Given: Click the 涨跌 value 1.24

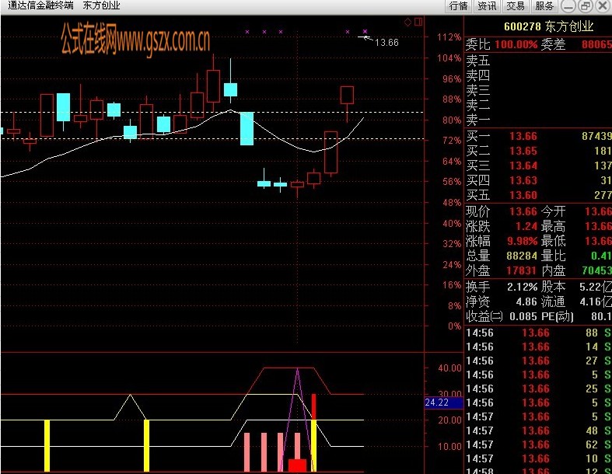Looking at the screenshot, I should (x=526, y=226).
